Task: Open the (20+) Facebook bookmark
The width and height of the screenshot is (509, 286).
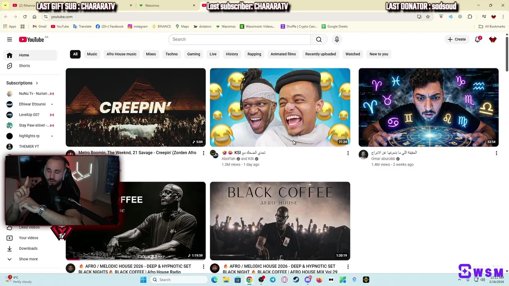Action: click(109, 27)
